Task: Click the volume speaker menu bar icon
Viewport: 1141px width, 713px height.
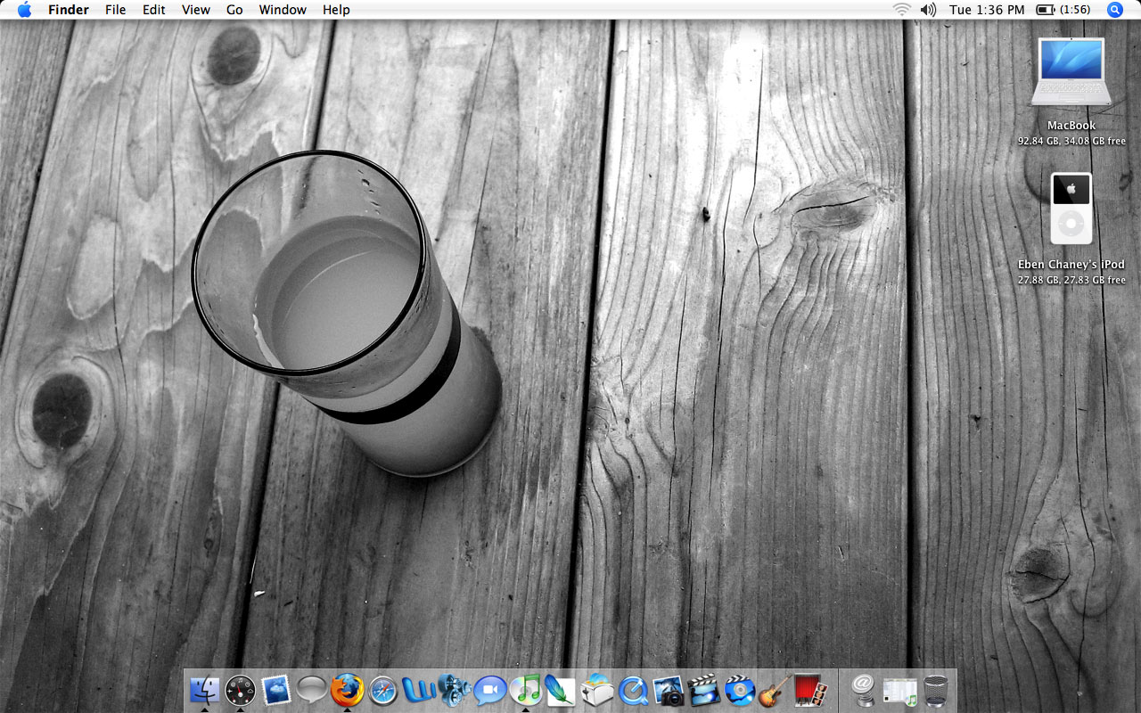Action: click(x=928, y=10)
